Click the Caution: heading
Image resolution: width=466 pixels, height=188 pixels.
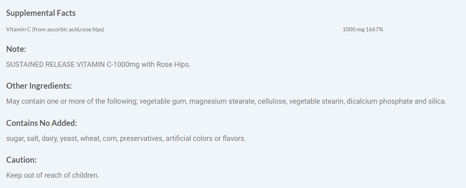(x=21, y=160)
